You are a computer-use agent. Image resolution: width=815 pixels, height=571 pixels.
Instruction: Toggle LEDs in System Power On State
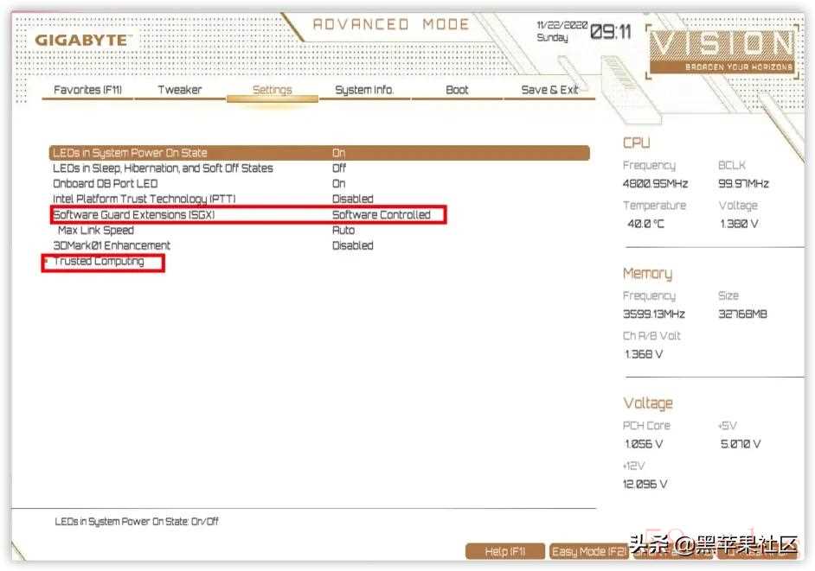click(x=130, y=153)
